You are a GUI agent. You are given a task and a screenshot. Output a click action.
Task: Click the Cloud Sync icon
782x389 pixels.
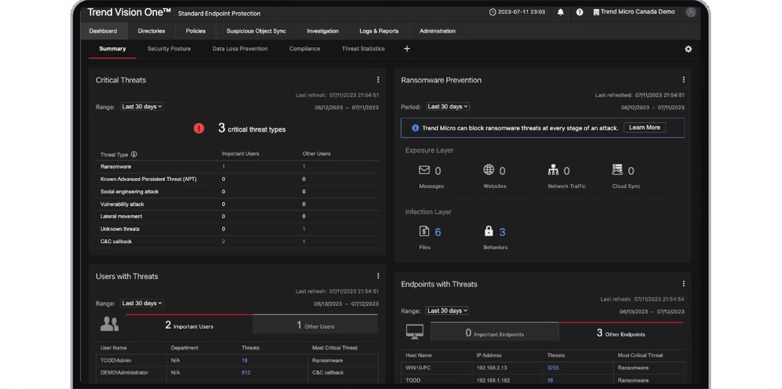tap(618, 170)
